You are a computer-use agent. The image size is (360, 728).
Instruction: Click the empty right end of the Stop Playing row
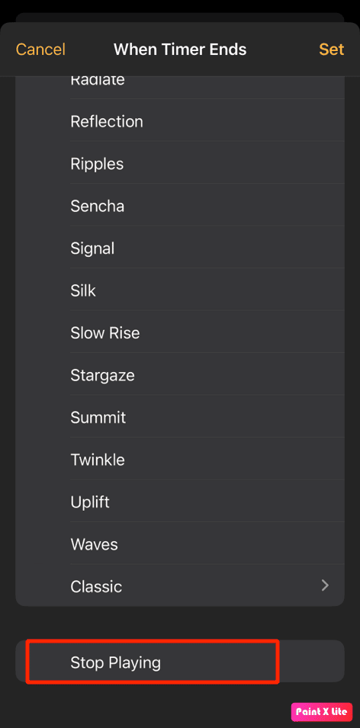coord(312,662)
